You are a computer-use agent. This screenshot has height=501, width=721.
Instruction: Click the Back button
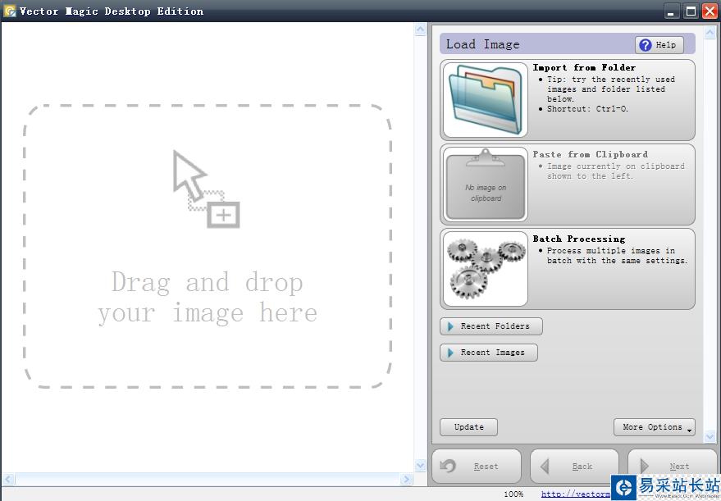pos(574,466)
